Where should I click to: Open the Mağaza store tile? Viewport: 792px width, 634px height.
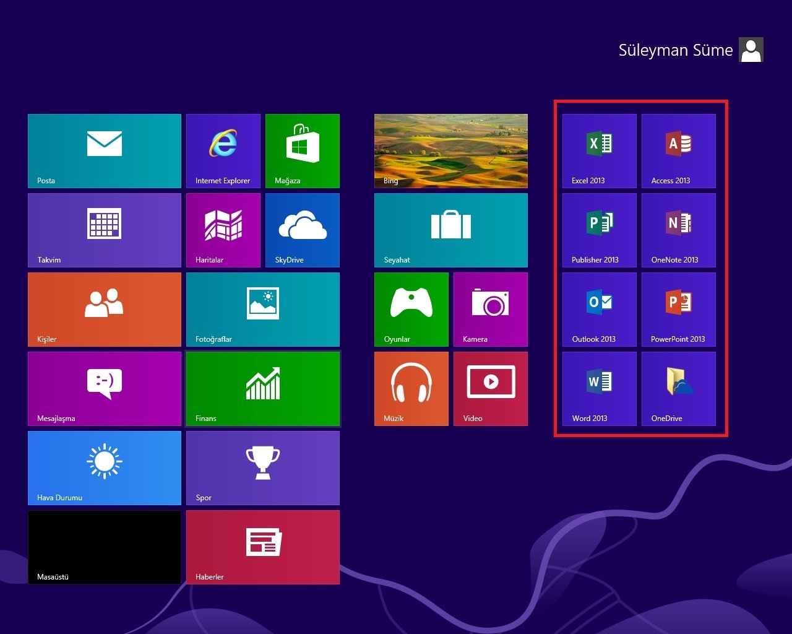point(302,150)
